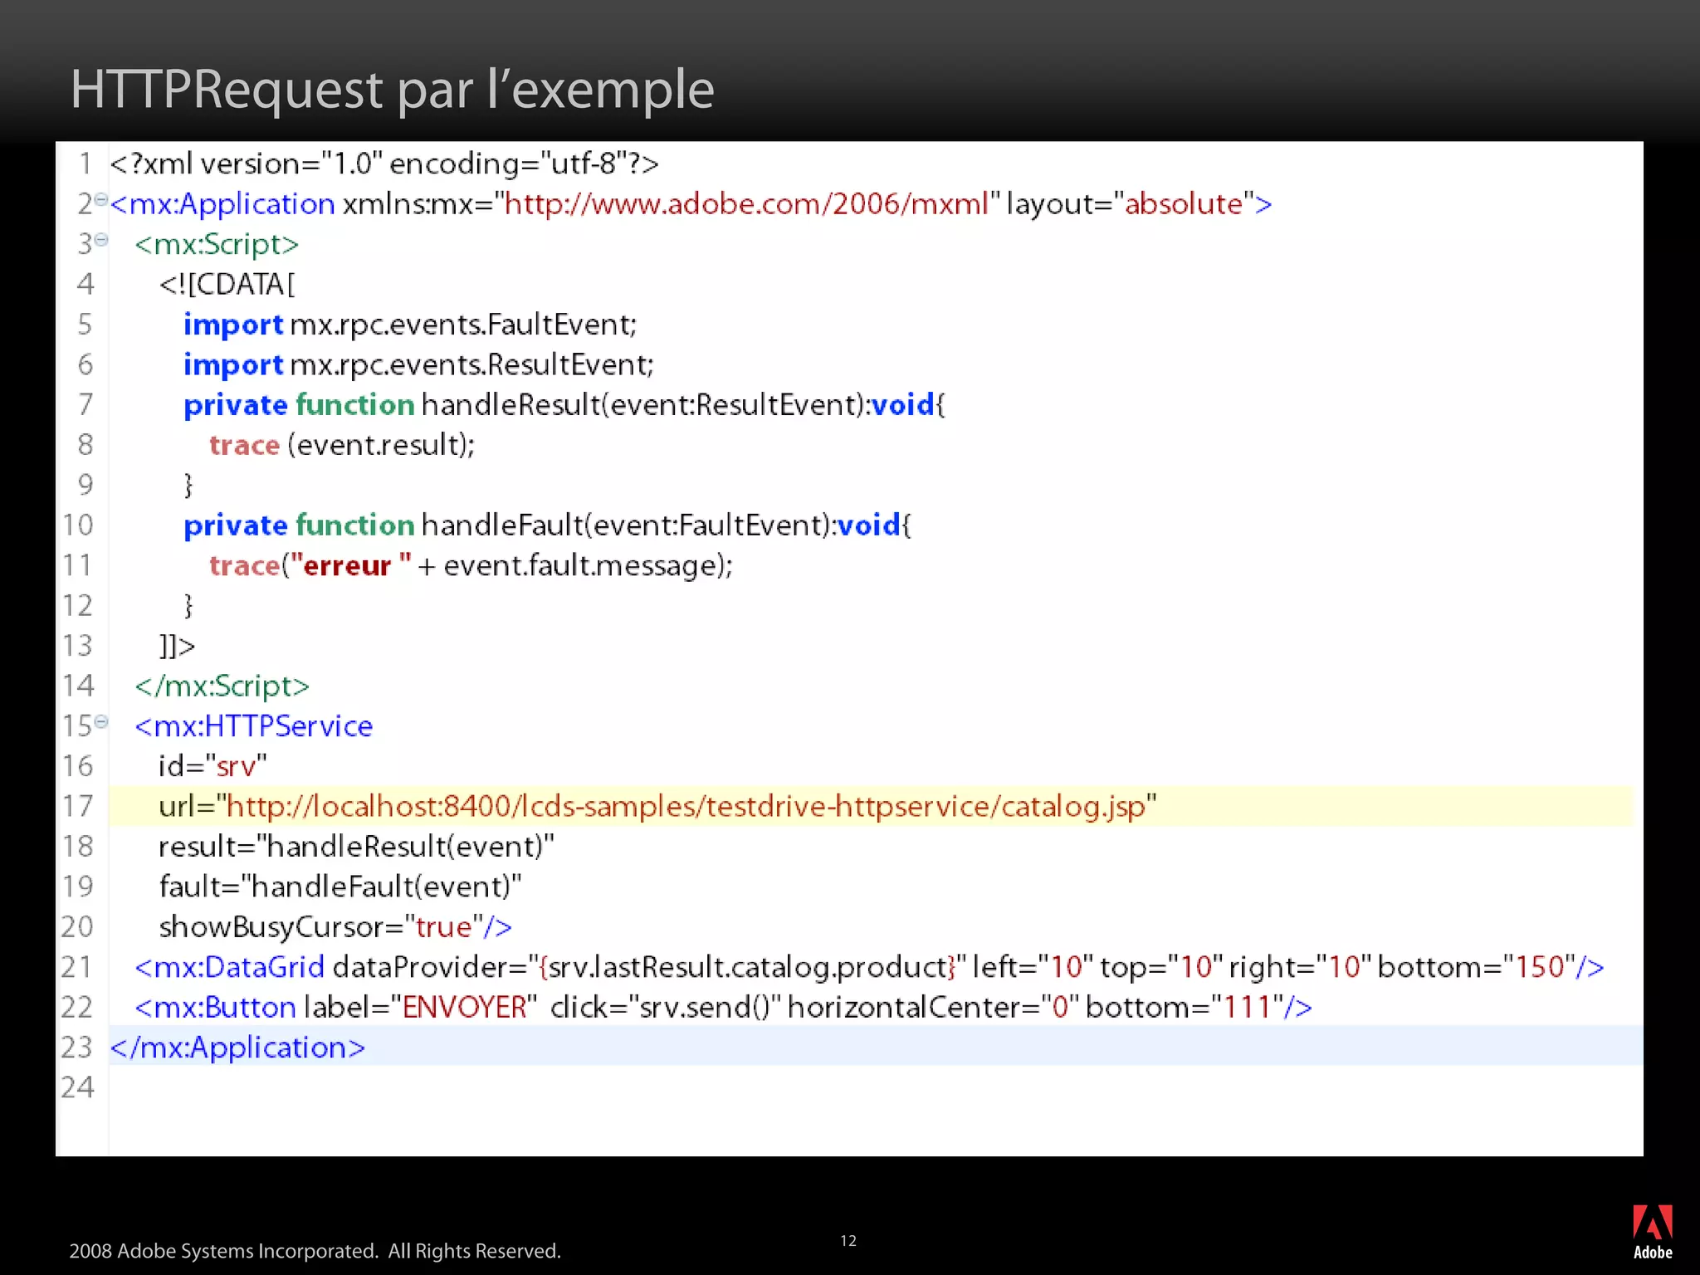Image resolution: width=1700 pixels, height=1275 pixels.
Task: Click the handleFault function declaration
Action: [x=548, y=525]
